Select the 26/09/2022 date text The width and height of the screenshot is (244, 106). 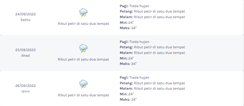(25, 86)
